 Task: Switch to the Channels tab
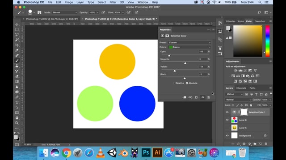(241, 88)
